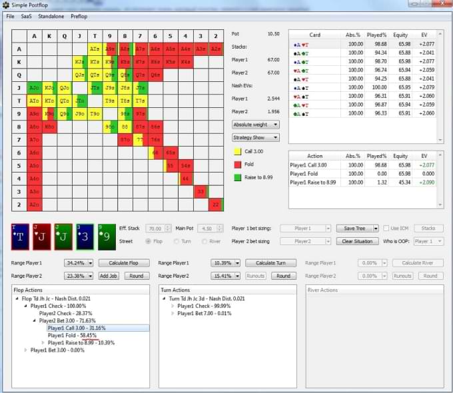Image resolution: width=453 pixels, height=393 pixels.
Task: Click the ATs cell in the range grid
Action: [95, 49]
